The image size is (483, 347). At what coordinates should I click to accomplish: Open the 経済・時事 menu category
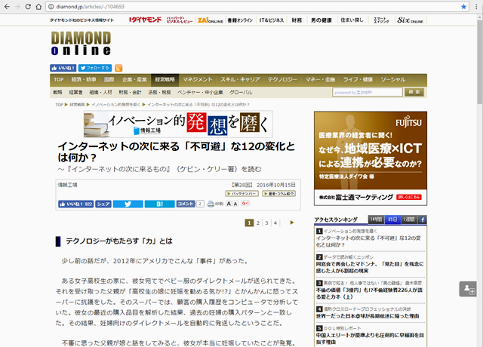click(84, 79)
